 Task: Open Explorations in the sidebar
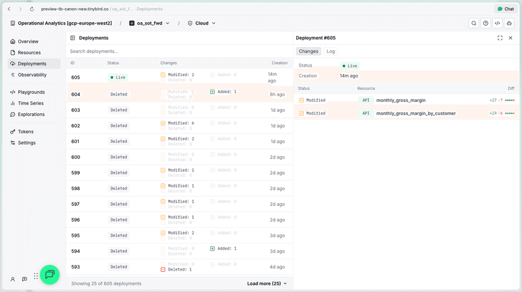click(34, 115)
